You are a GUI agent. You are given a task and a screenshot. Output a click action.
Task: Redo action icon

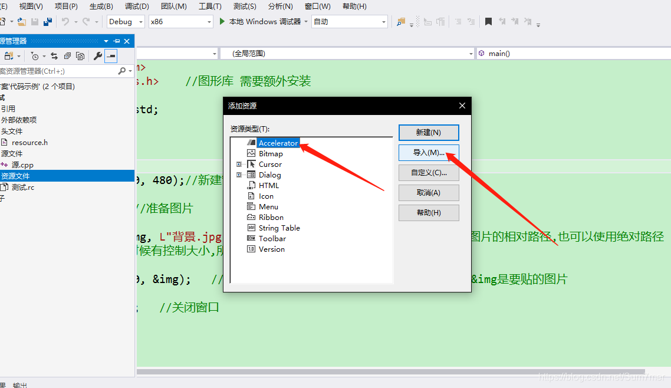pos(86,21)
